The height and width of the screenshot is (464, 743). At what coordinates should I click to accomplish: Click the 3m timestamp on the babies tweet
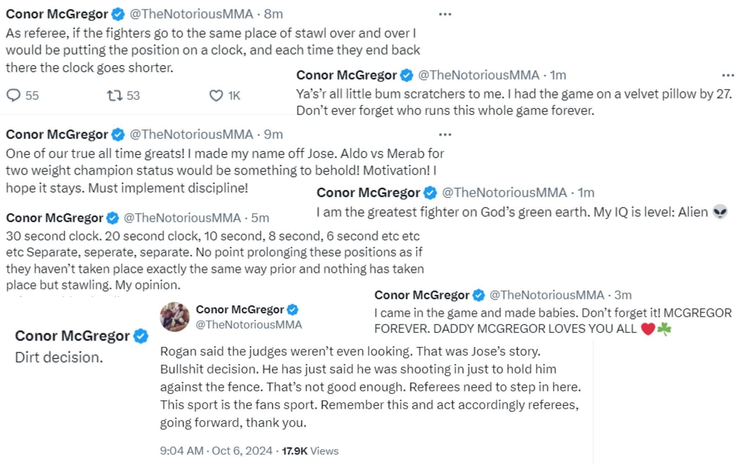coord(622,295)
